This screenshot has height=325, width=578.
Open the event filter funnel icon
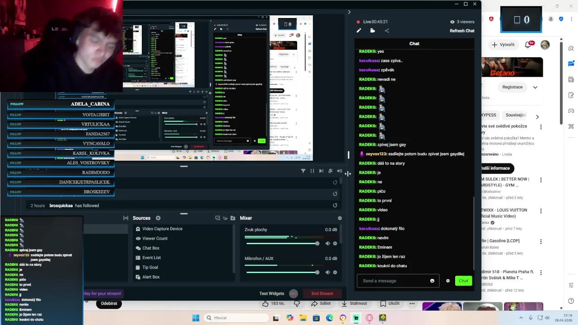coord(303,171)
